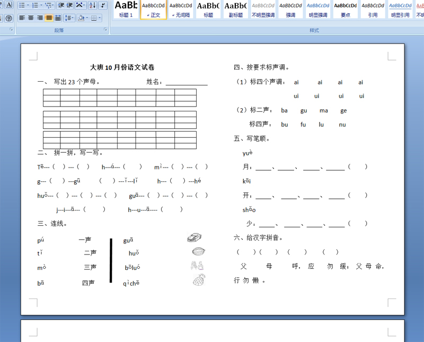Screen dimensions: 424x342
Task: Expand the bullet library dropdown arrow
Action: click(x=28, y=5)
